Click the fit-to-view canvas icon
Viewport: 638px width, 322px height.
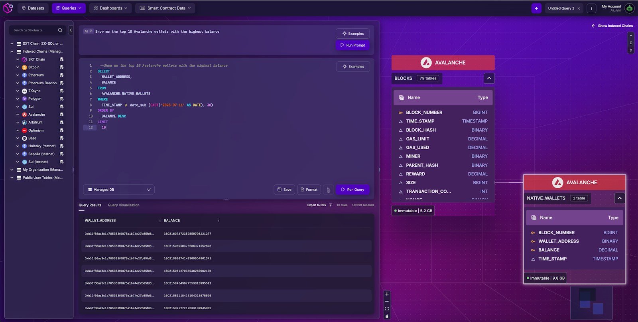click(387, 309)
